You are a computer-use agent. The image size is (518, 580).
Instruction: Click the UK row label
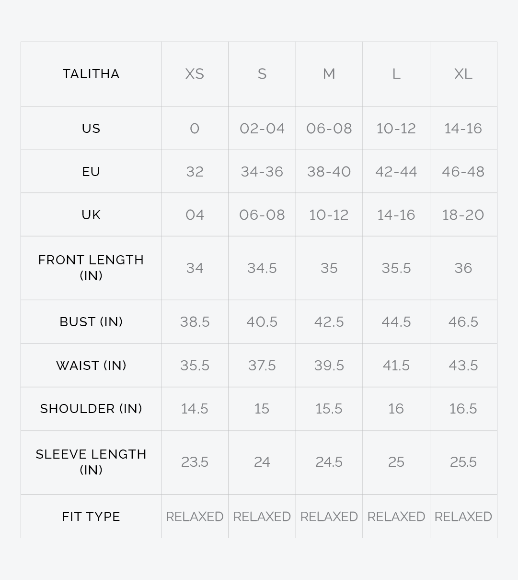coord(91,215)
